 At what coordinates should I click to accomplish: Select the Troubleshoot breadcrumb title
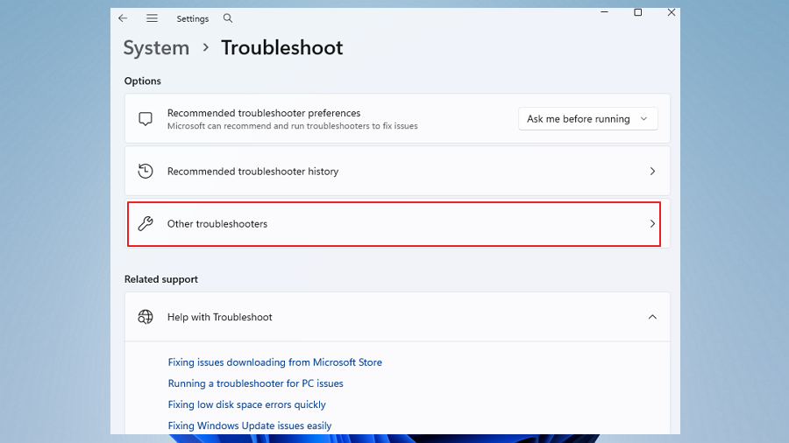[281, 48]
